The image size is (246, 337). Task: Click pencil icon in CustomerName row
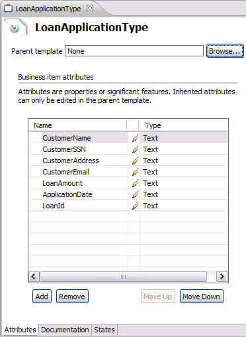[x=135, y=138]
